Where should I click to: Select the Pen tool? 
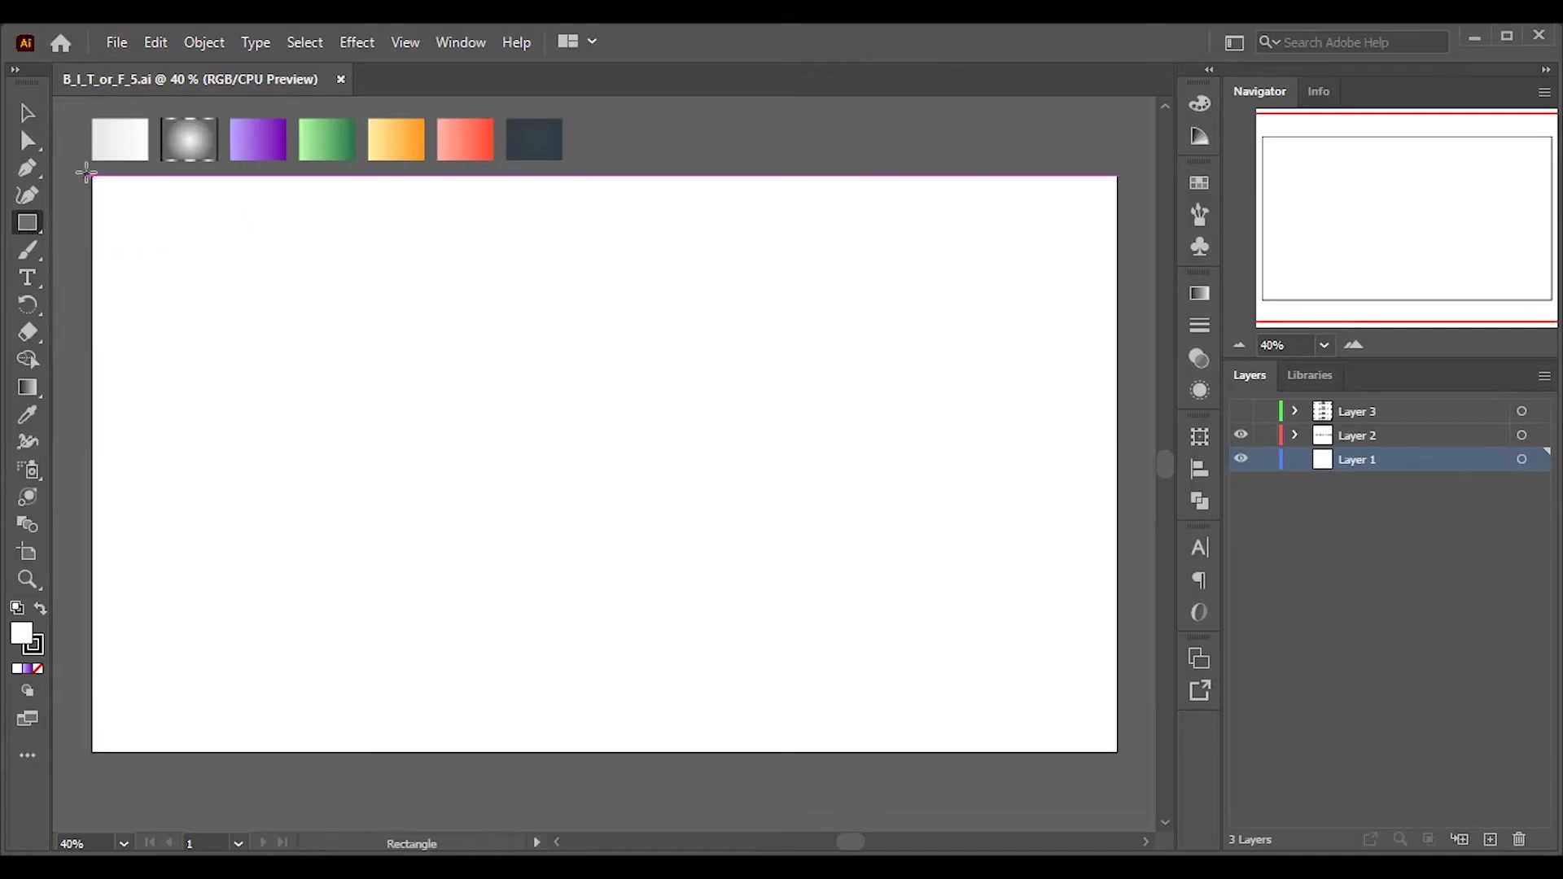27,168
